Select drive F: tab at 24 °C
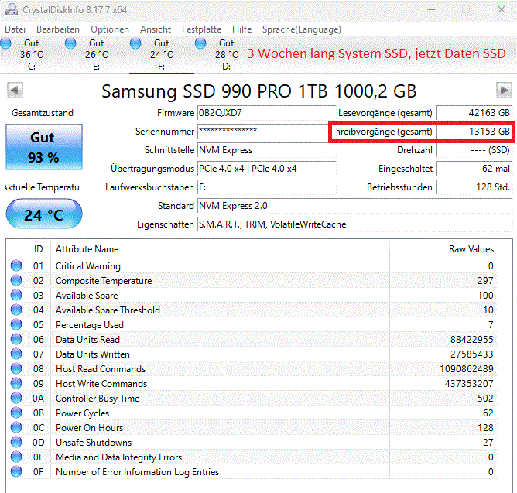This screenshot has height=493, width=517. [161, 55]
